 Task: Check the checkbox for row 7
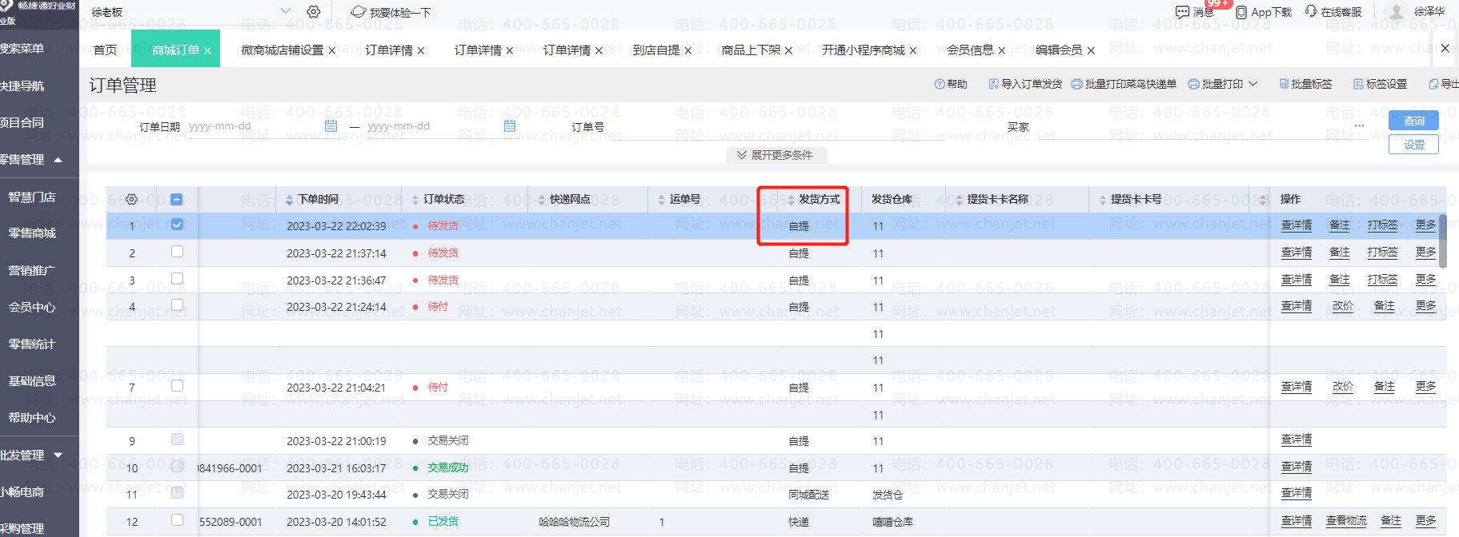(x=177, y=386)
